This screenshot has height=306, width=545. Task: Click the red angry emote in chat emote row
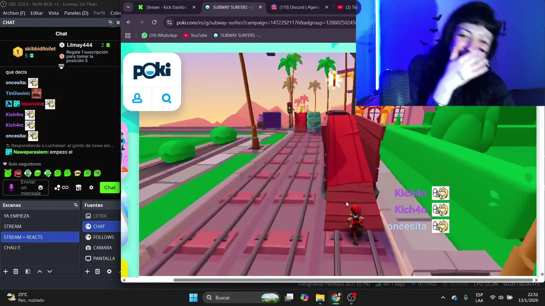tap(18, 173)
